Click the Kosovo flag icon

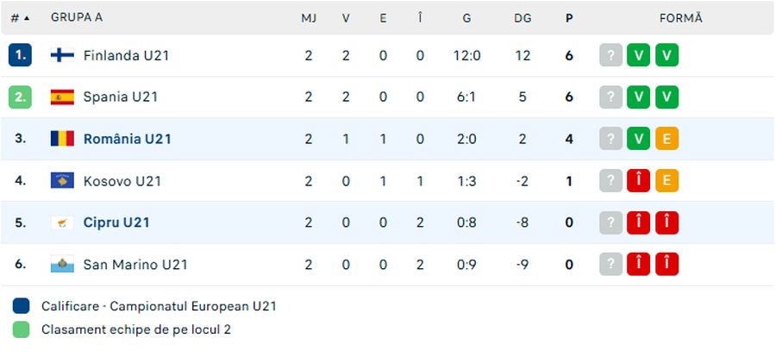62,181
